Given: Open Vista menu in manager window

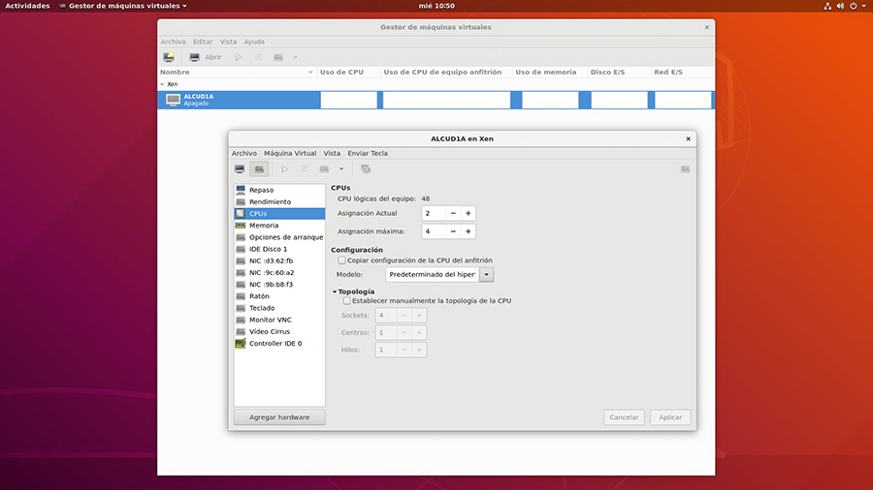Looking at the screenshot, I should [x=228, y=42].
